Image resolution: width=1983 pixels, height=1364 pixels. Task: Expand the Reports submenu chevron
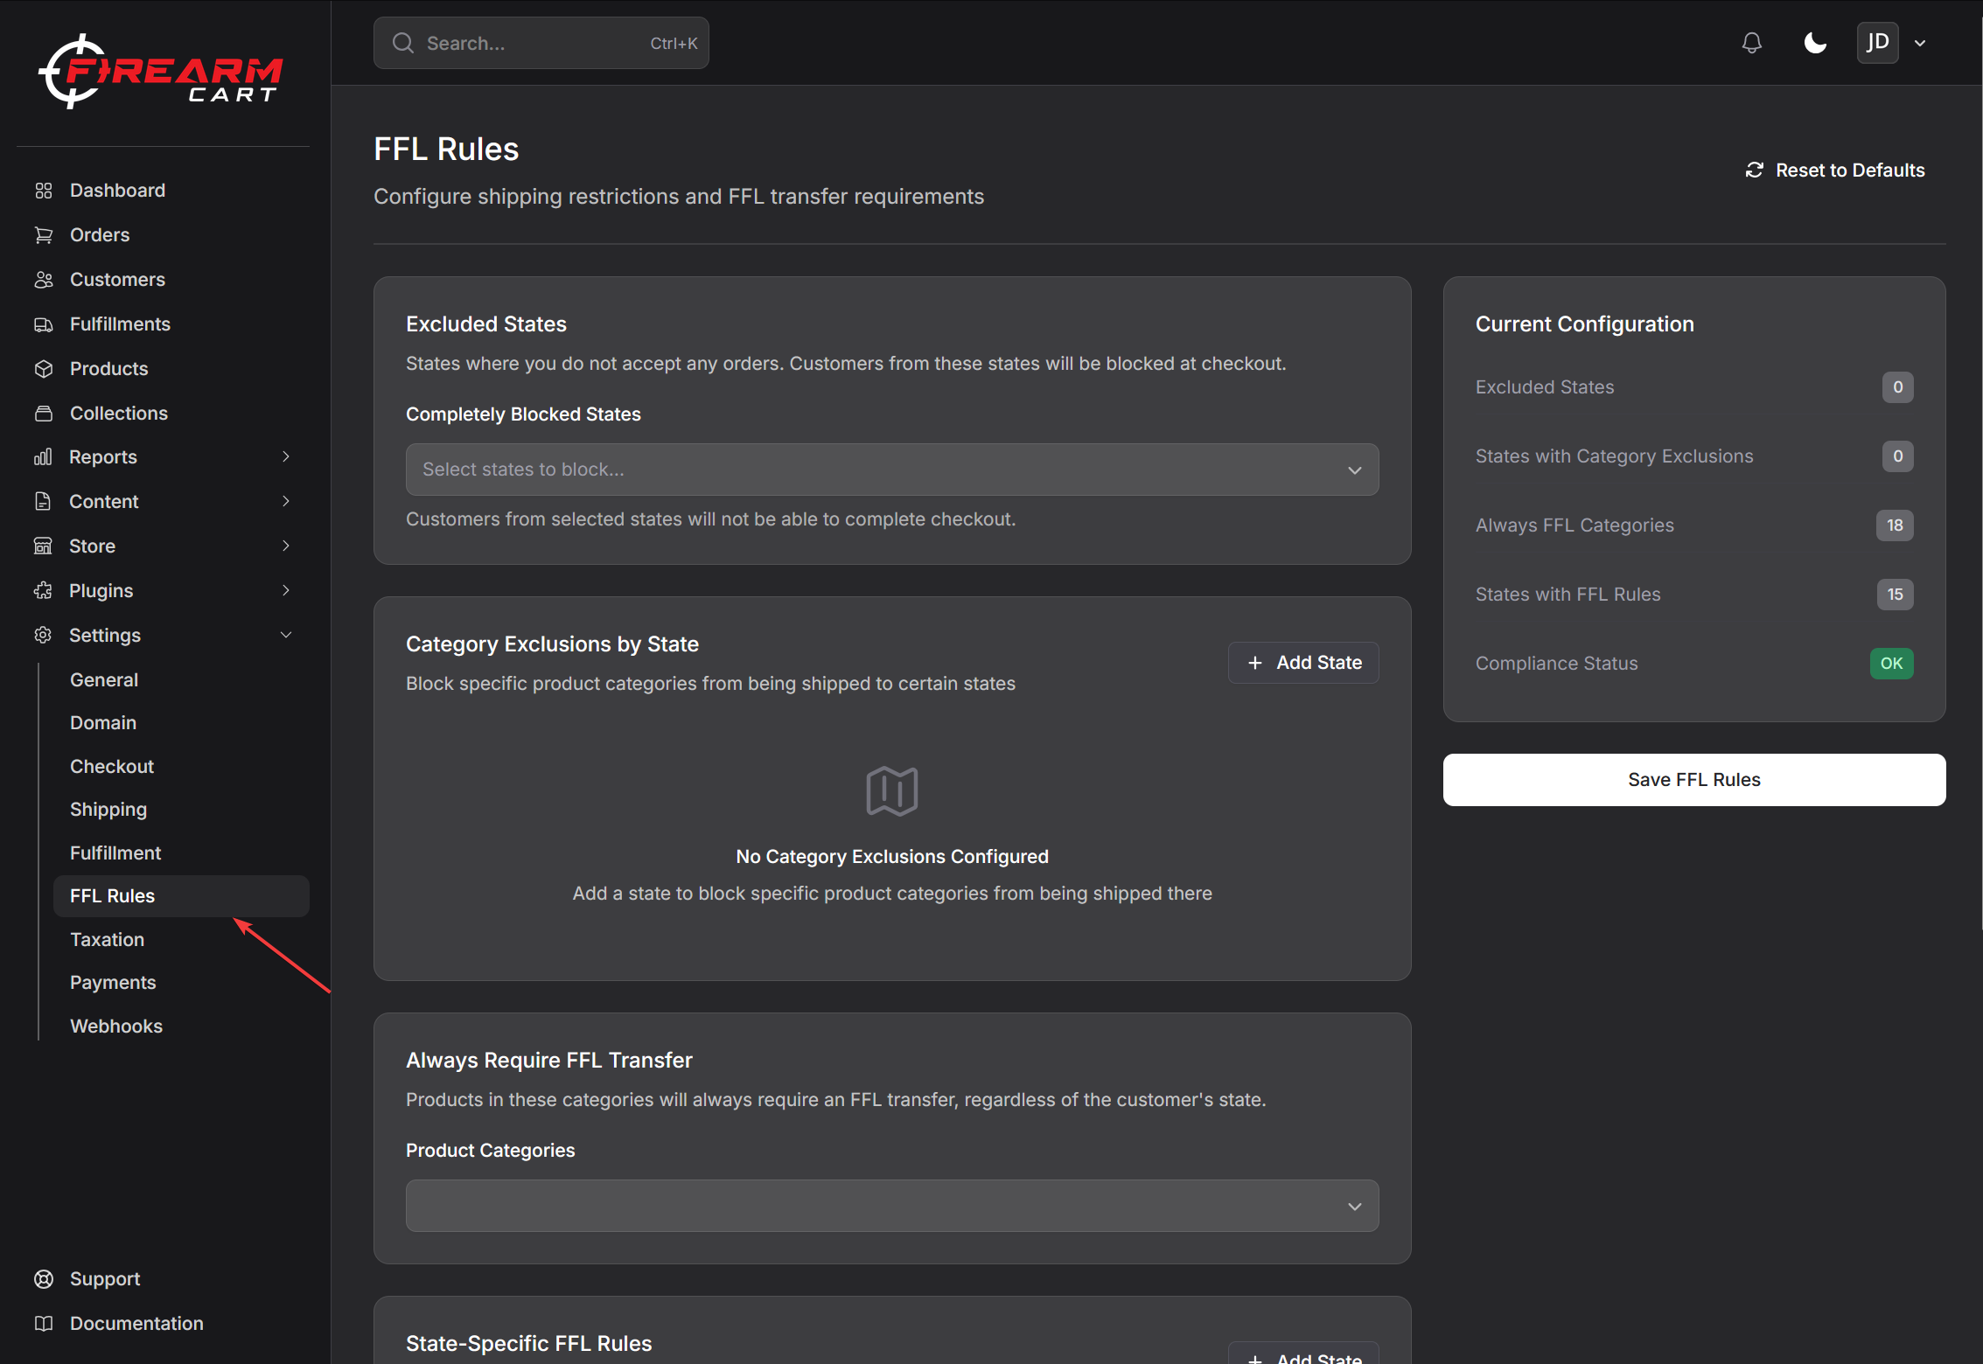click(x=285, y=456)
